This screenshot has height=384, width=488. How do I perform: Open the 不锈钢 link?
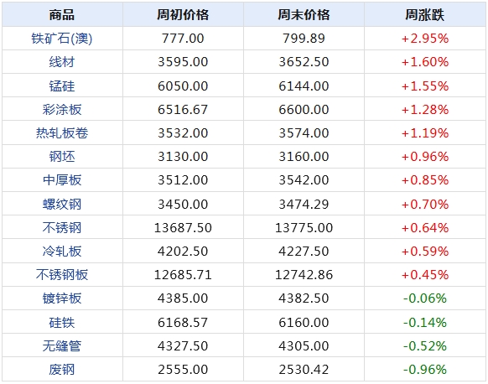(62, 227)
